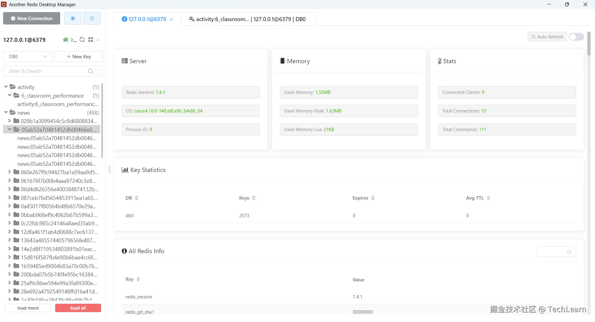Click the OS: Linux4.18.0 info field

pyautogui.click(x=191, y=111)
